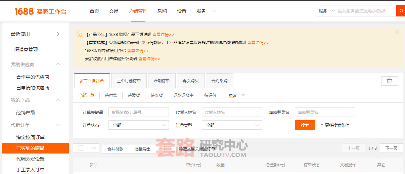Image resolution: width=405 pixels, height=174 pixels.
Task: Switch to 近三个月订单 tab
Action: [92, 81]
